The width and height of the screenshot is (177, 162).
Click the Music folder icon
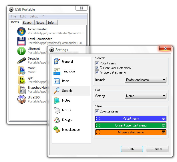[21, 70]
